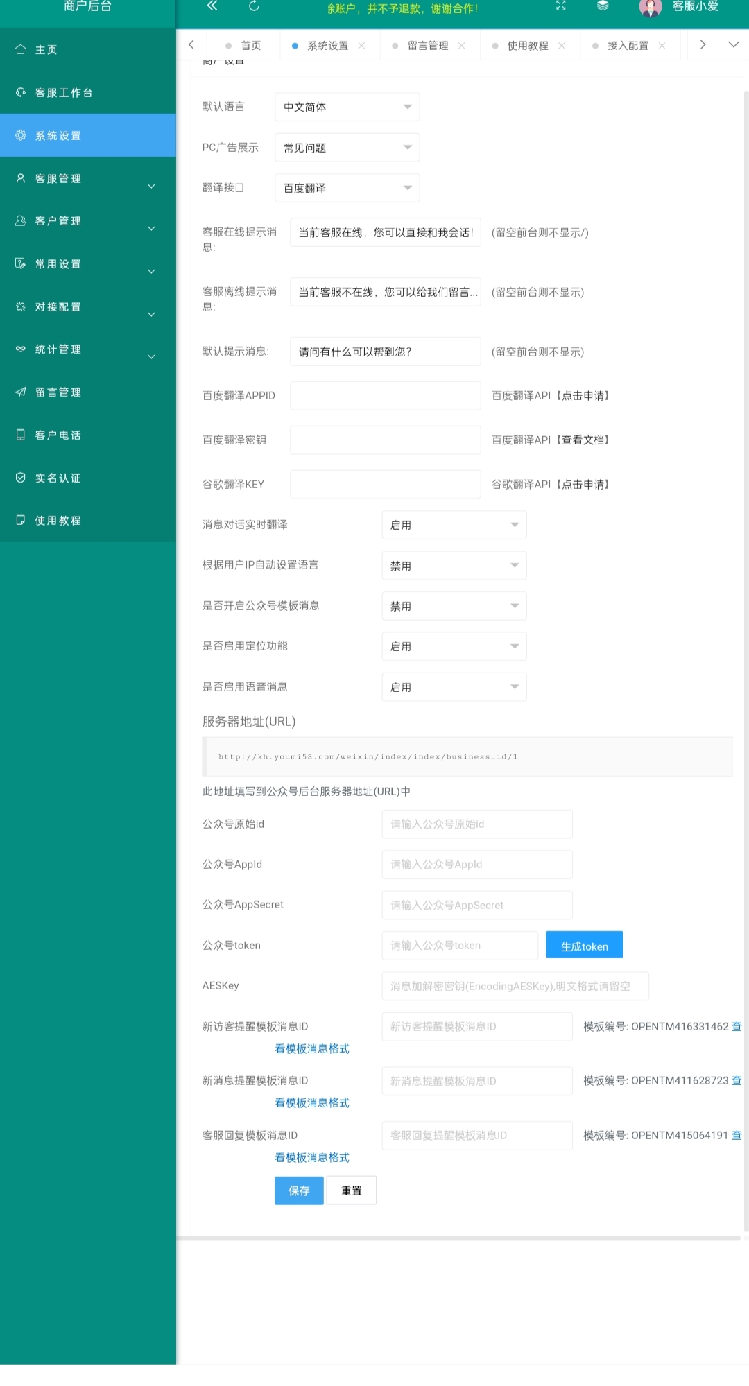
Task: Click the edit icon beside 常用设置
Action: pos(21,263)
